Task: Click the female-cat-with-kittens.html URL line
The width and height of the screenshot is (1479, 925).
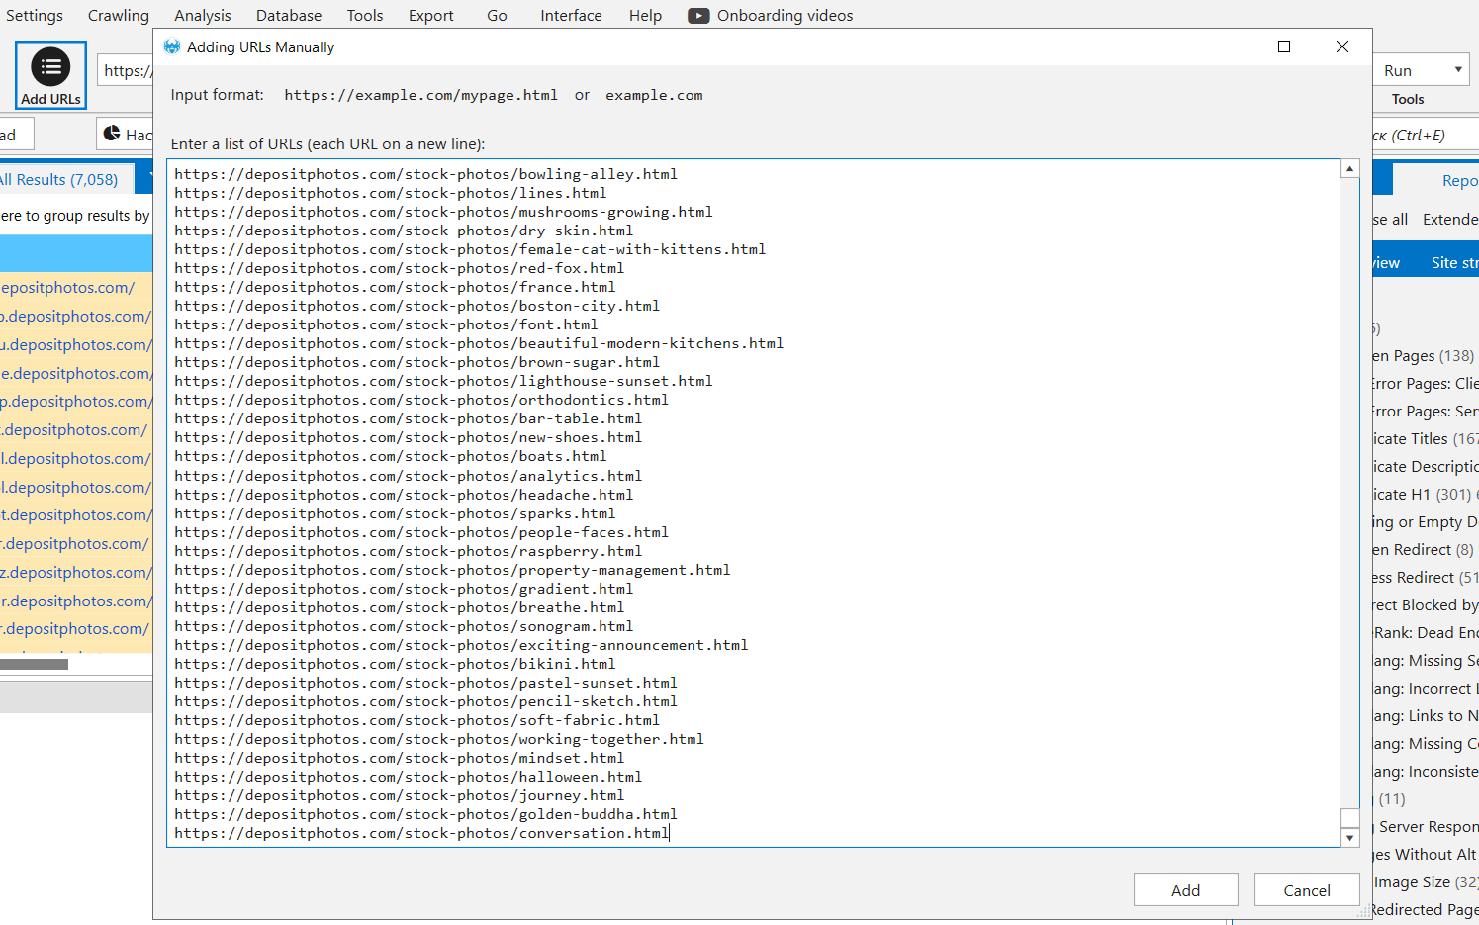Action: pyautogui.click(x=470, y=249)
